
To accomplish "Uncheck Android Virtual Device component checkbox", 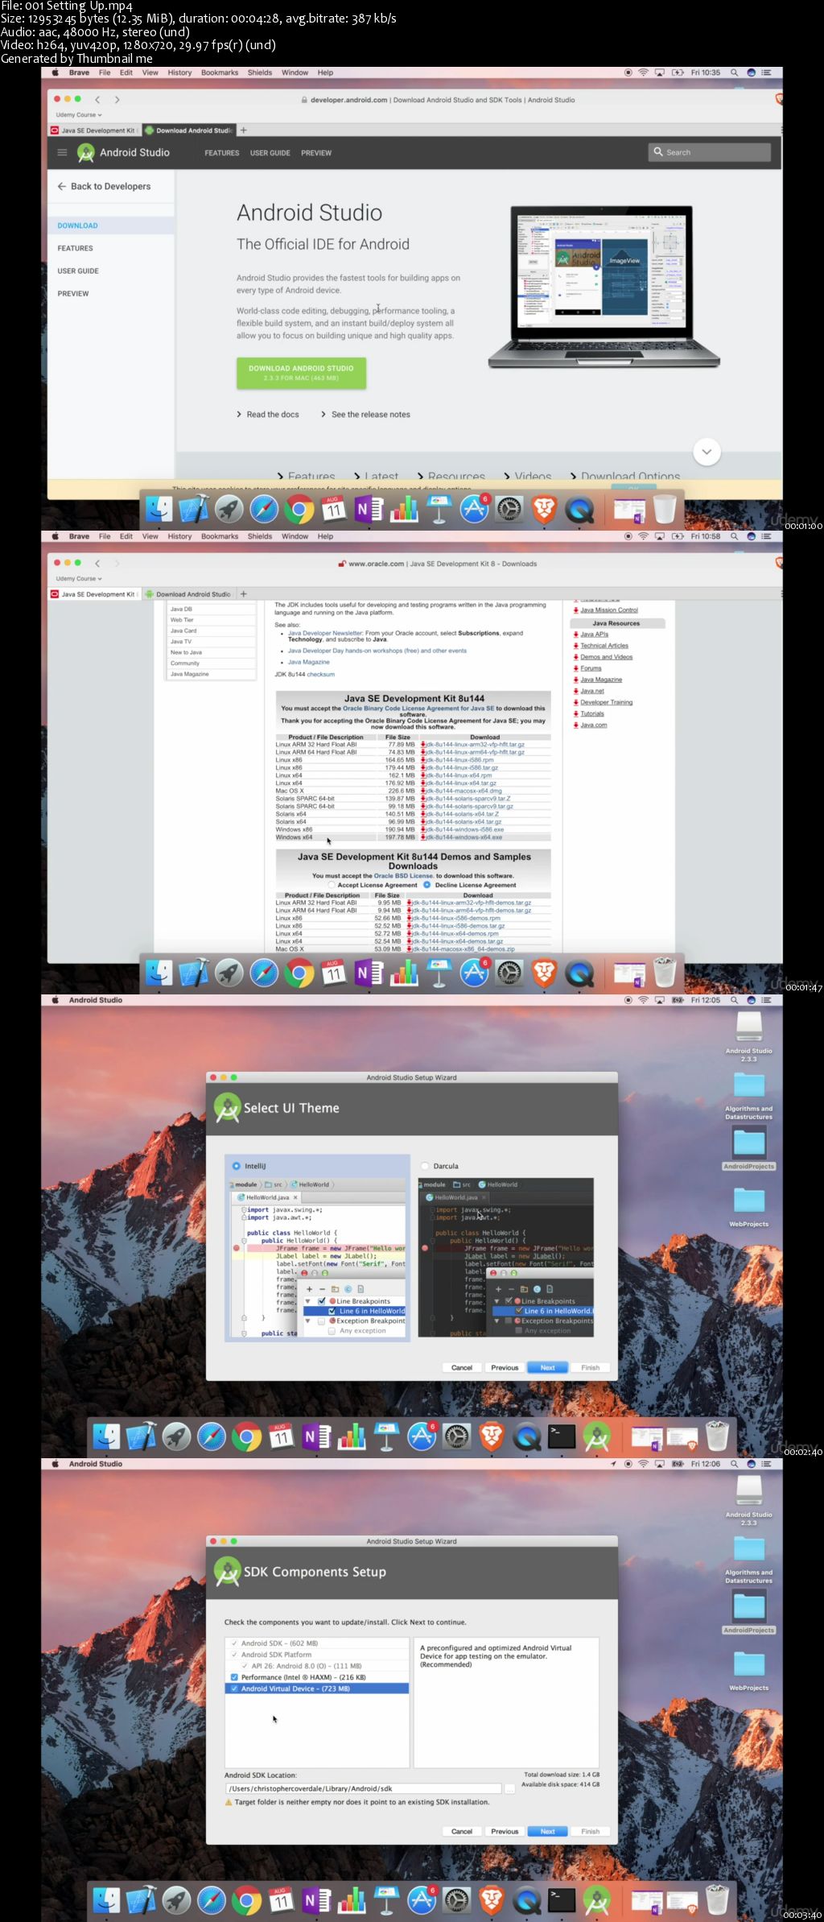I will coord(234,1688).
